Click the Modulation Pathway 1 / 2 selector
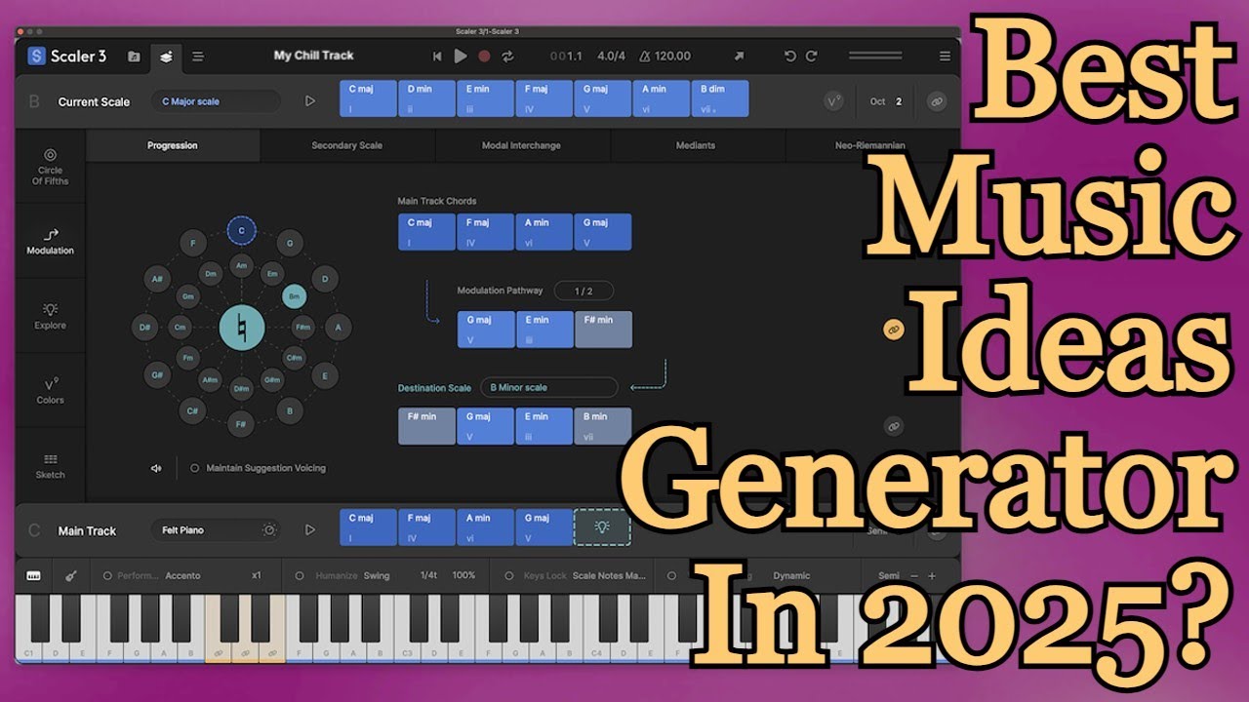 point(584,291)
